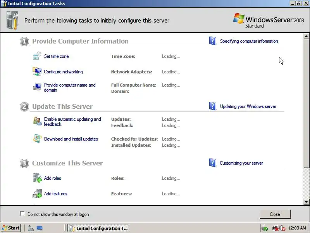Click the Time Zone: label
This screenshot has height=233, width=310.
tap(123, 56)
